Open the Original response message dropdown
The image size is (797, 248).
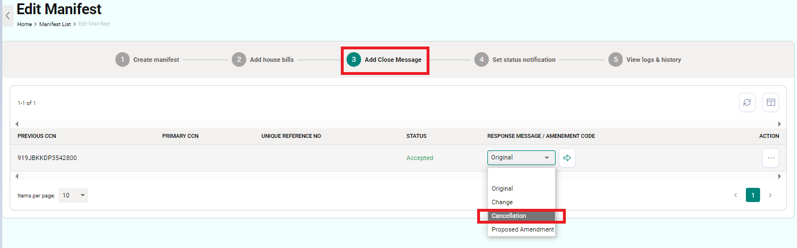point(521,158)
